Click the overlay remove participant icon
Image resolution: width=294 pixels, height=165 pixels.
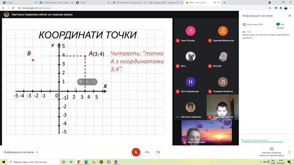click(x=94, y=82)
